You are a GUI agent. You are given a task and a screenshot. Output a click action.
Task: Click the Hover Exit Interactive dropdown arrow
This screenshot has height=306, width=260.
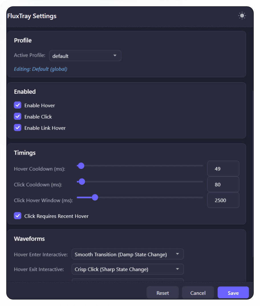[177, 269]
